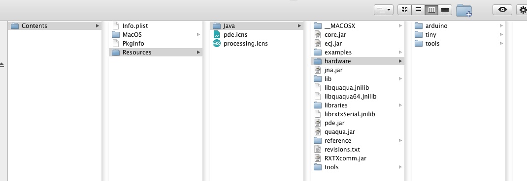Open the arduino folder

[x=459, y=26]
